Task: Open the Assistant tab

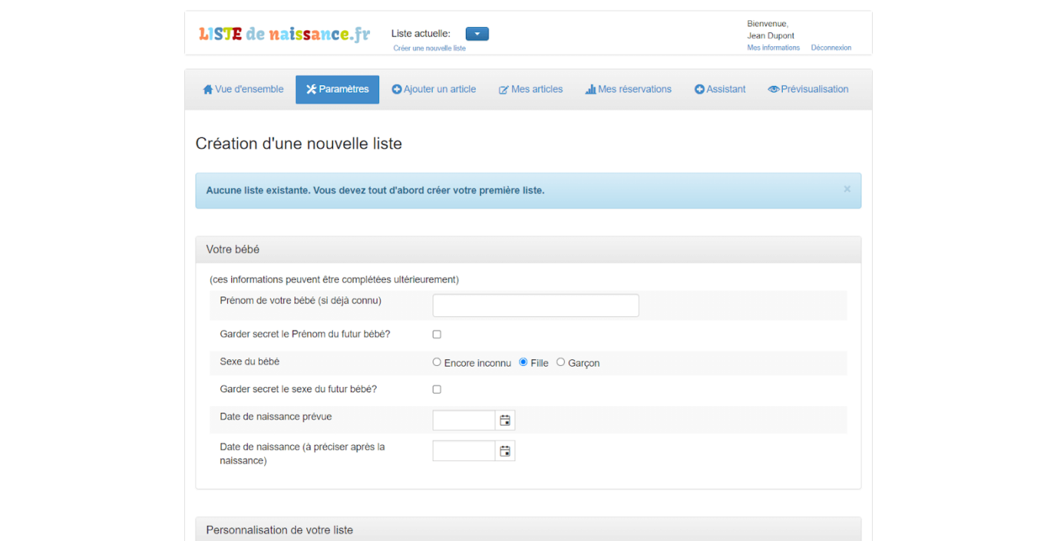Action: click(720, 89)
